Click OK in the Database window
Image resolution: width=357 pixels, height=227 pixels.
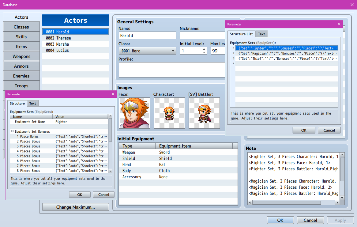pyautogui.click(x=280, y=220)
